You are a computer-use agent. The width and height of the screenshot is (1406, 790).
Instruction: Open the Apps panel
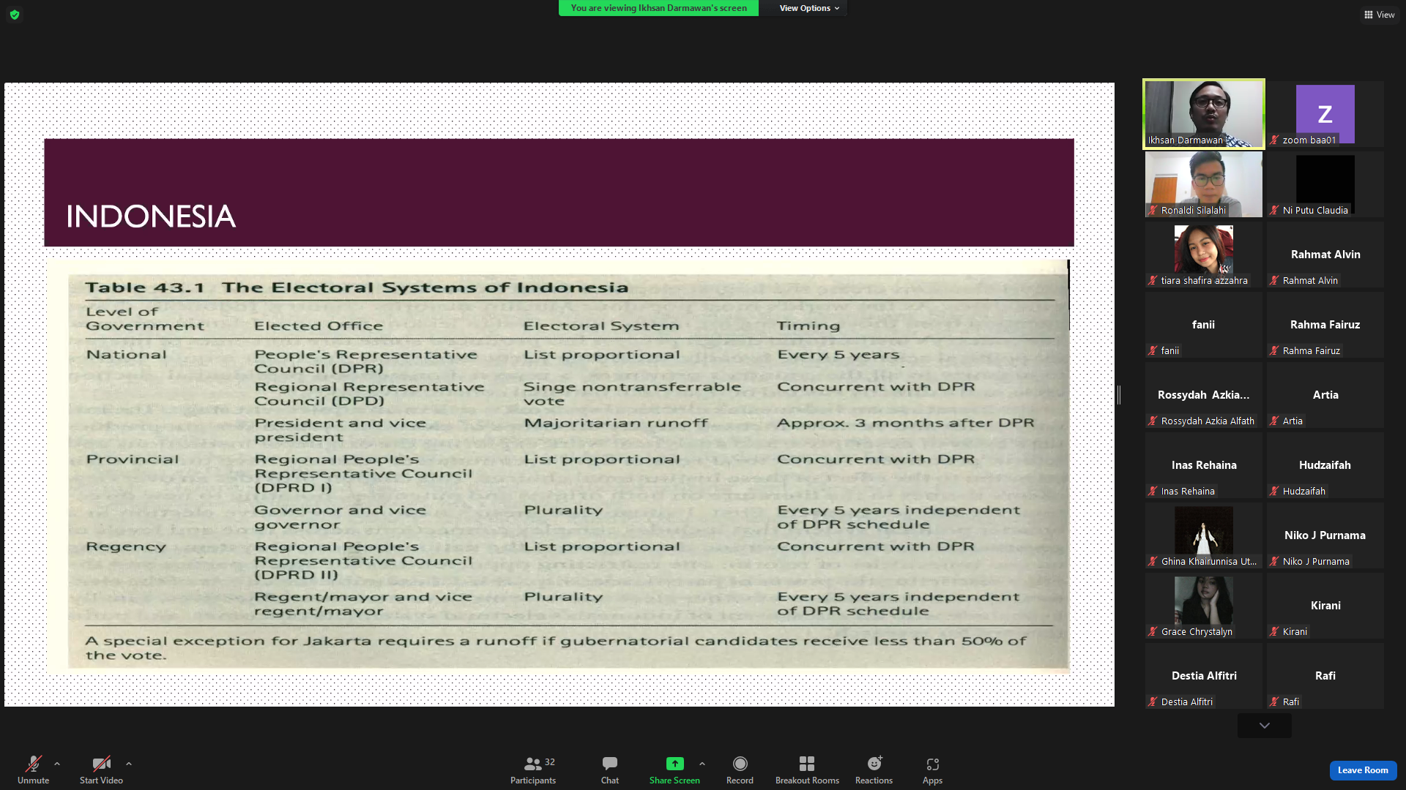coord(932,770)
